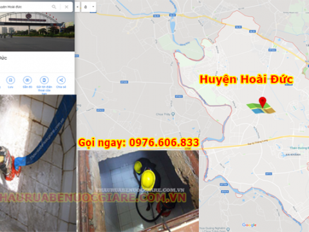The width and height of the screenshot is (309, 232).
Task: Share the place with Chia sẻ icon
Action: tap(61, 81)
